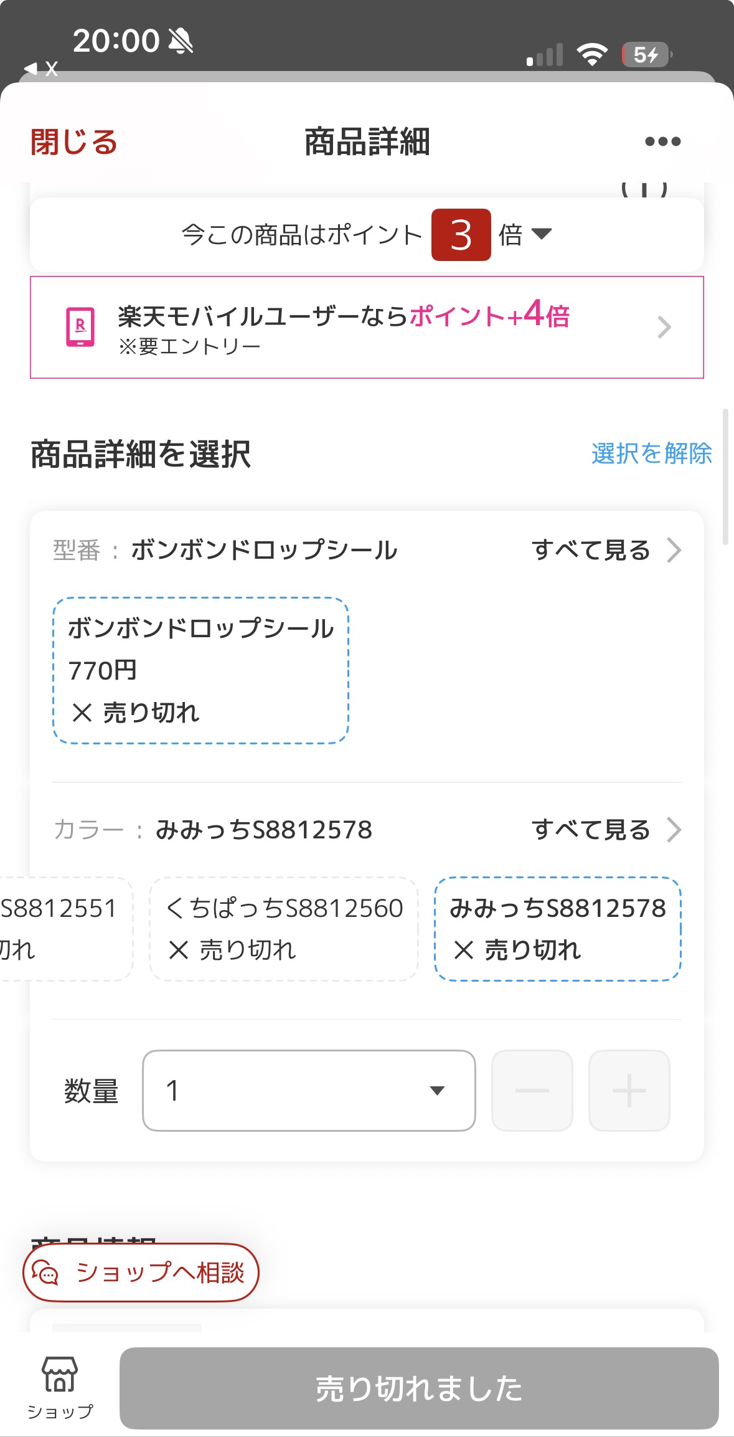This screenshot has height=1437, width=734.
Task: Tap 閉じる to close product details
Action: point(74,142)
